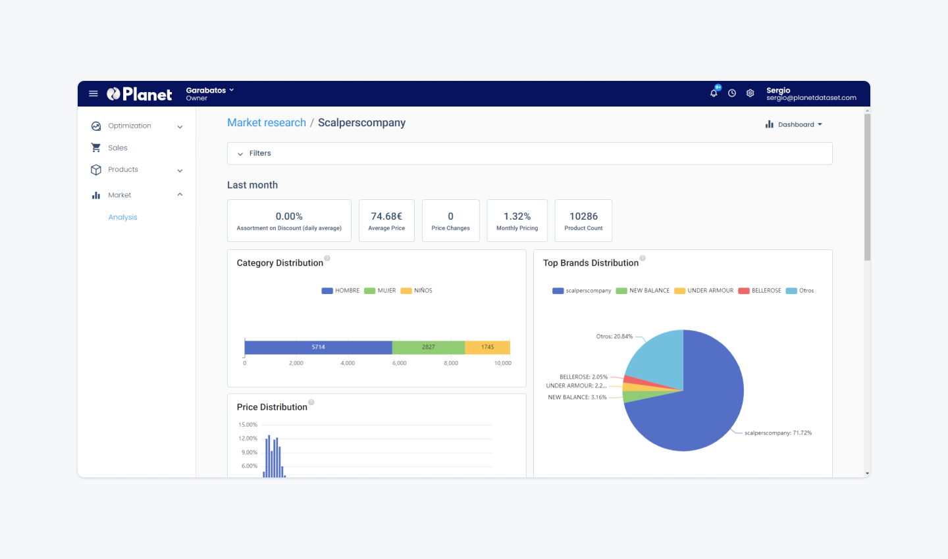
Task: Open the settings gear icon
Action: (x=750, y=93)
